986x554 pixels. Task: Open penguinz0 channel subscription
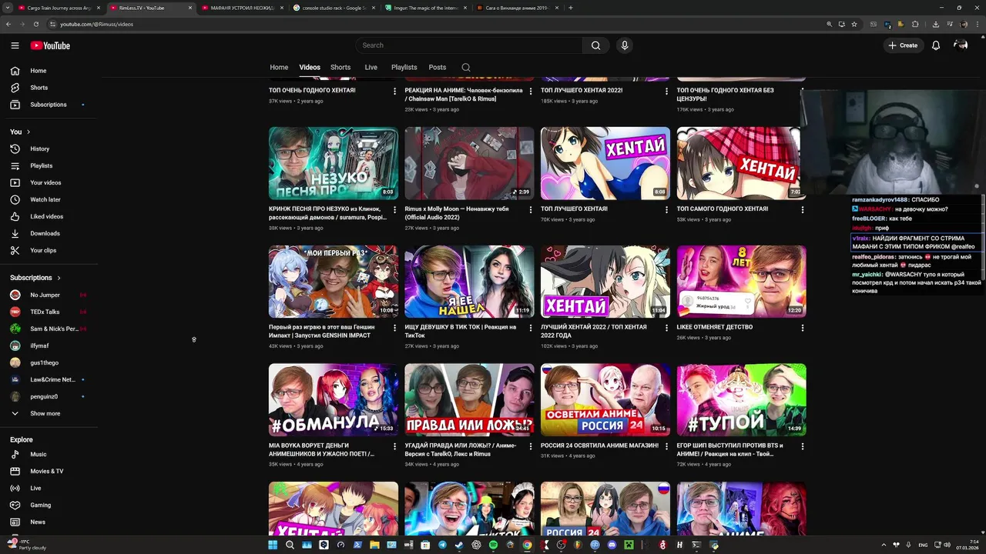(49, 396)
